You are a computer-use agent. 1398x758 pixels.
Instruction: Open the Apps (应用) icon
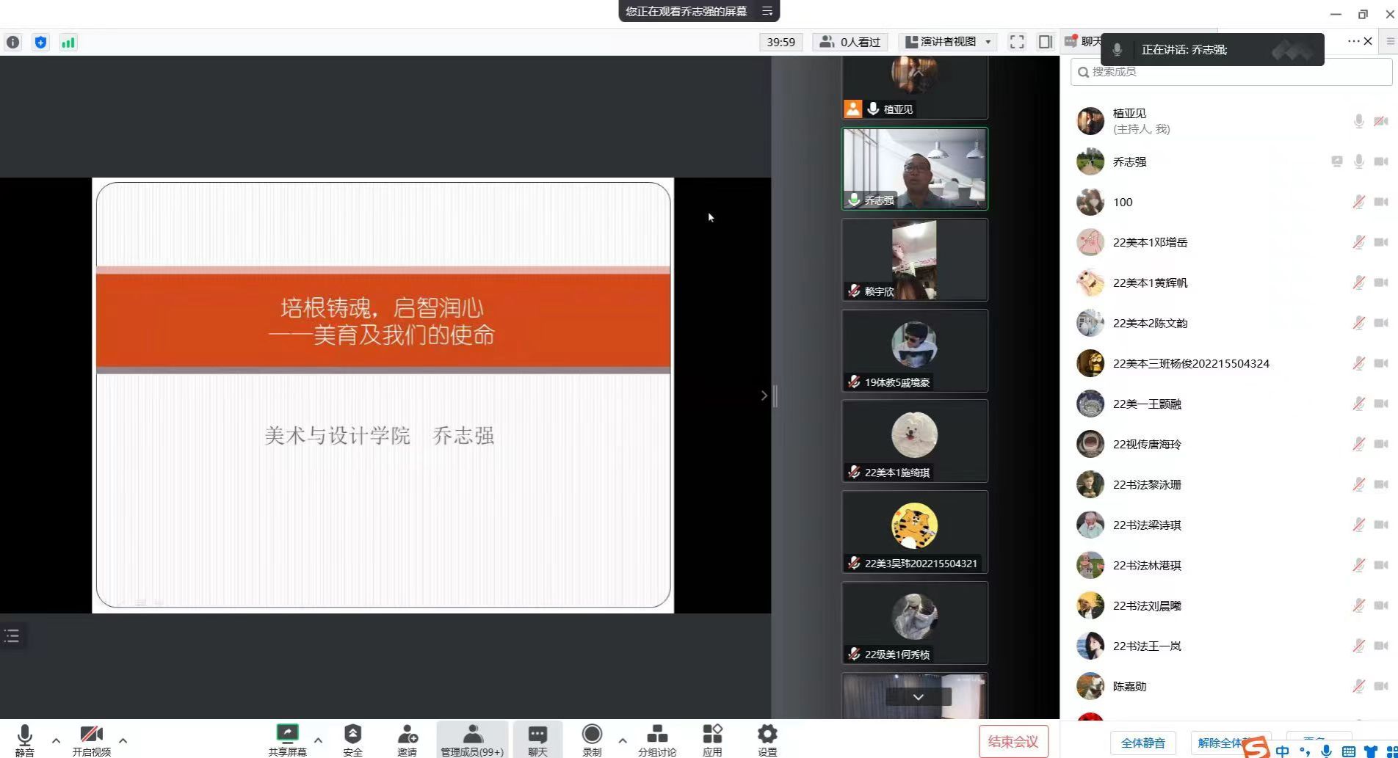[x=712, y=735]
